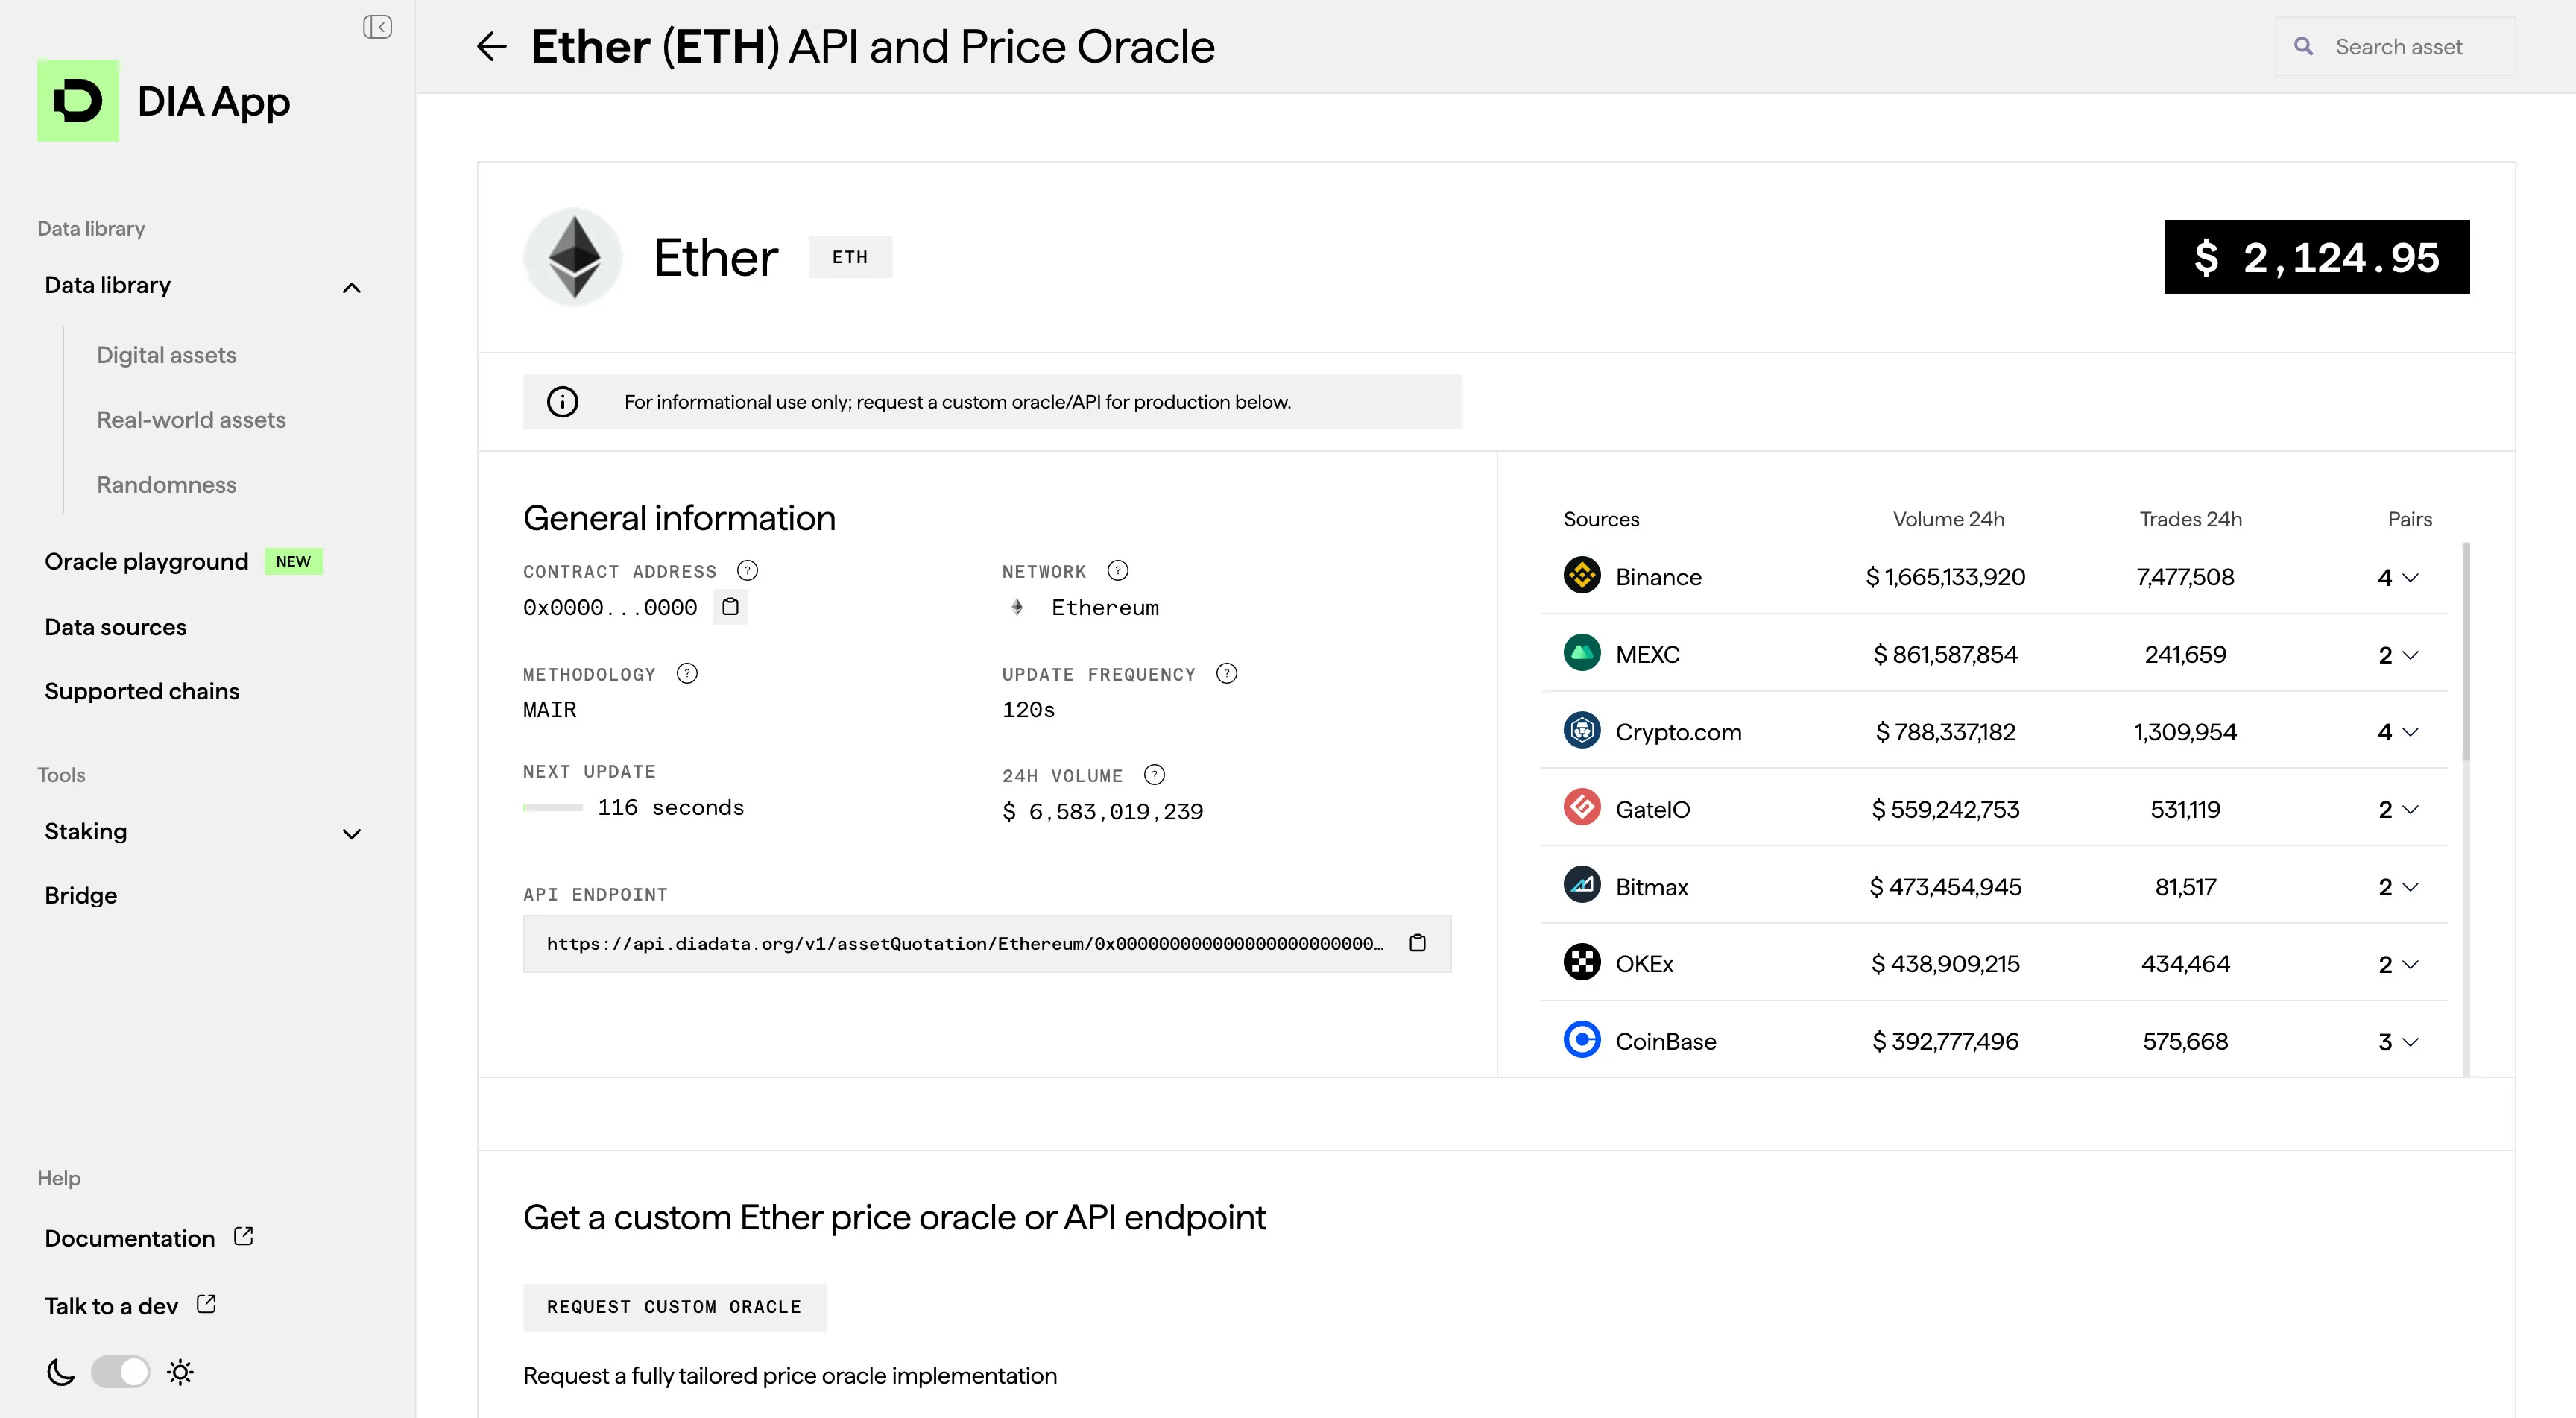The width and height of the screenshot is (2576, 1418).
Task: Click the sources list scrollbar
Action: [2466, 650]
